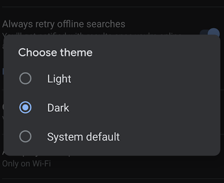This screenshot has width=224, height=183.
Task: Choose the "System default" text label
Action: [x=83, y=137]
